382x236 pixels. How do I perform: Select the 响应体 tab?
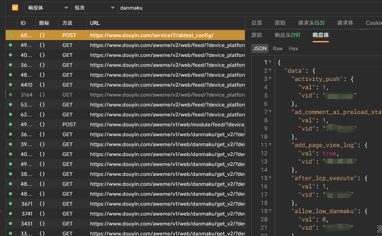coord(321,35)
